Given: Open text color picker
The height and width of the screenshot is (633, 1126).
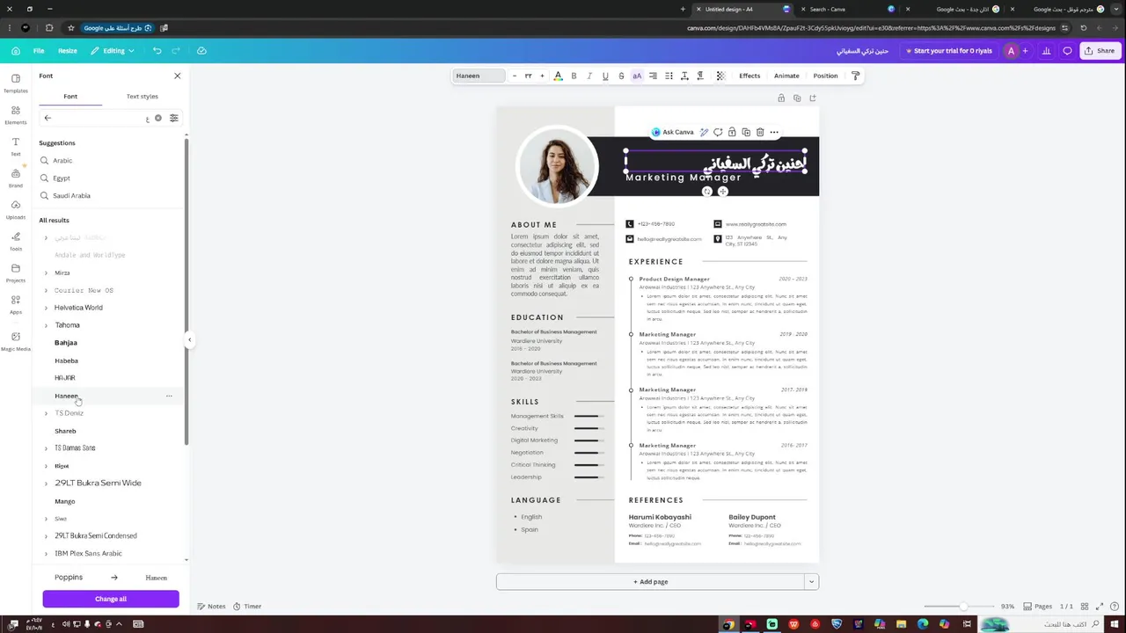Looking at the screenshot, I should point(558,76).
